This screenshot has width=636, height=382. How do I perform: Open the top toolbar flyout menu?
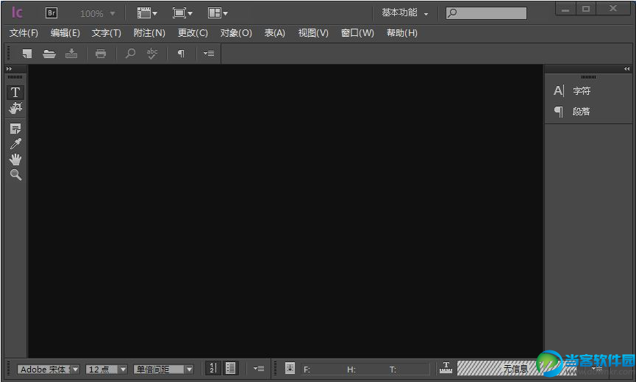[x=209, y=54]
